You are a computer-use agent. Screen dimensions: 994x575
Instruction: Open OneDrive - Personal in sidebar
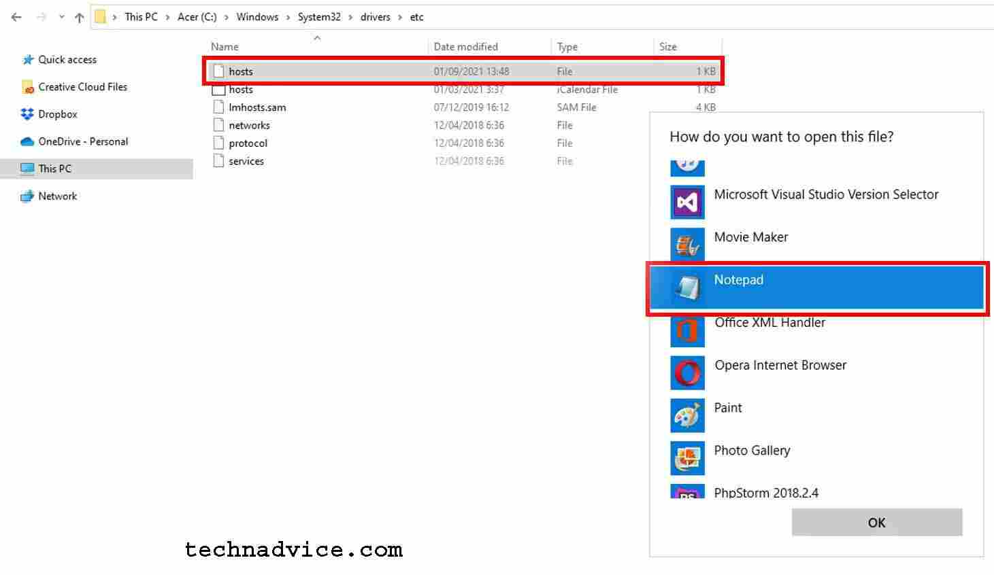tap(83, 141)
